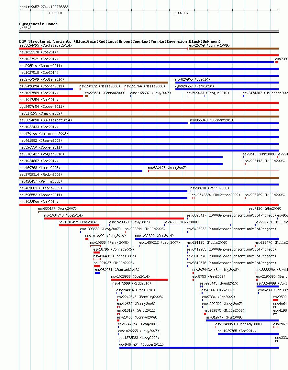Click dgv9464n54 (Cooper2011) label
288x370 pixels.
tap(141, 345)
